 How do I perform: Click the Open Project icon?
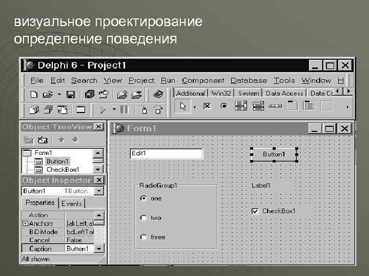coord(104,95)
